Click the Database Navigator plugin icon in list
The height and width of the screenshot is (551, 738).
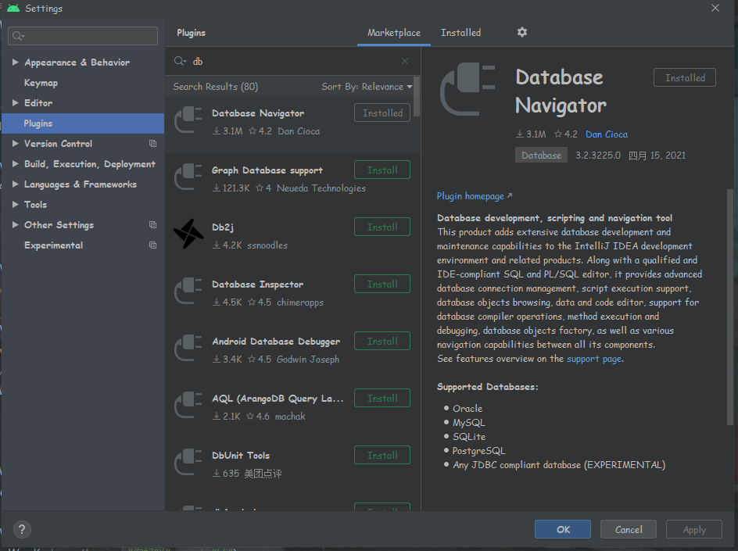click(188, 120)
